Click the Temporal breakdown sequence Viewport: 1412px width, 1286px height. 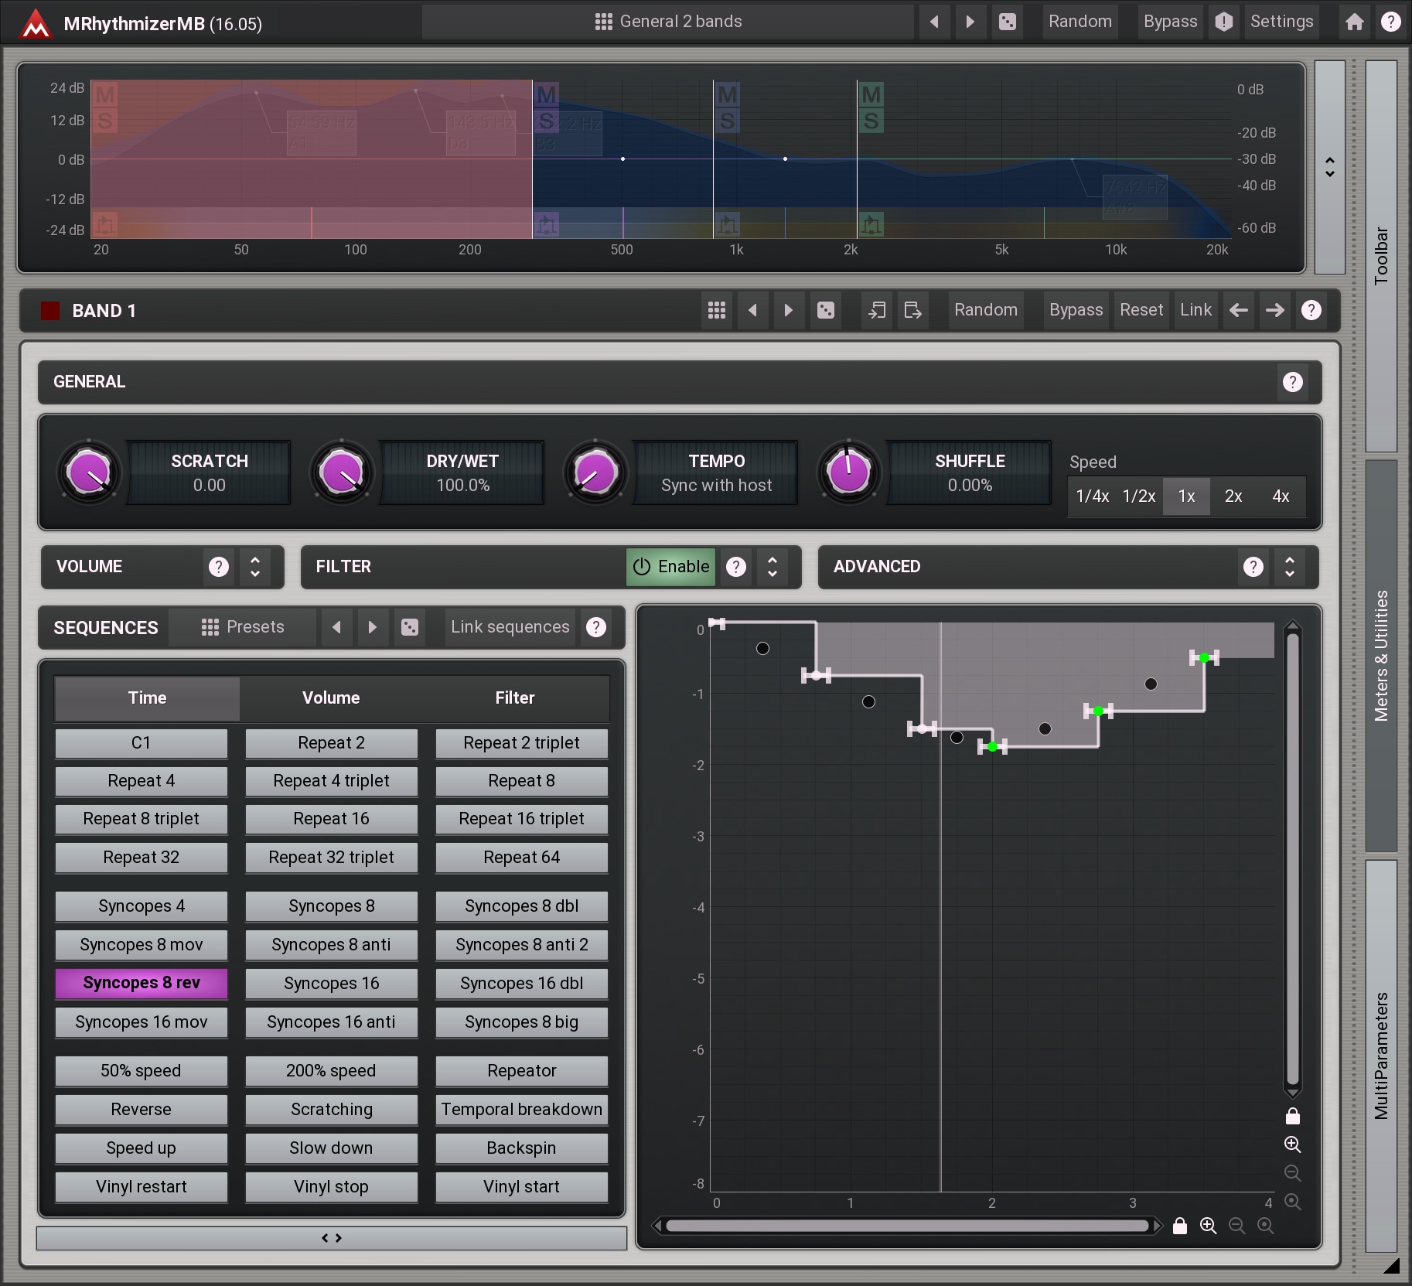click(x=522, y=1110)
